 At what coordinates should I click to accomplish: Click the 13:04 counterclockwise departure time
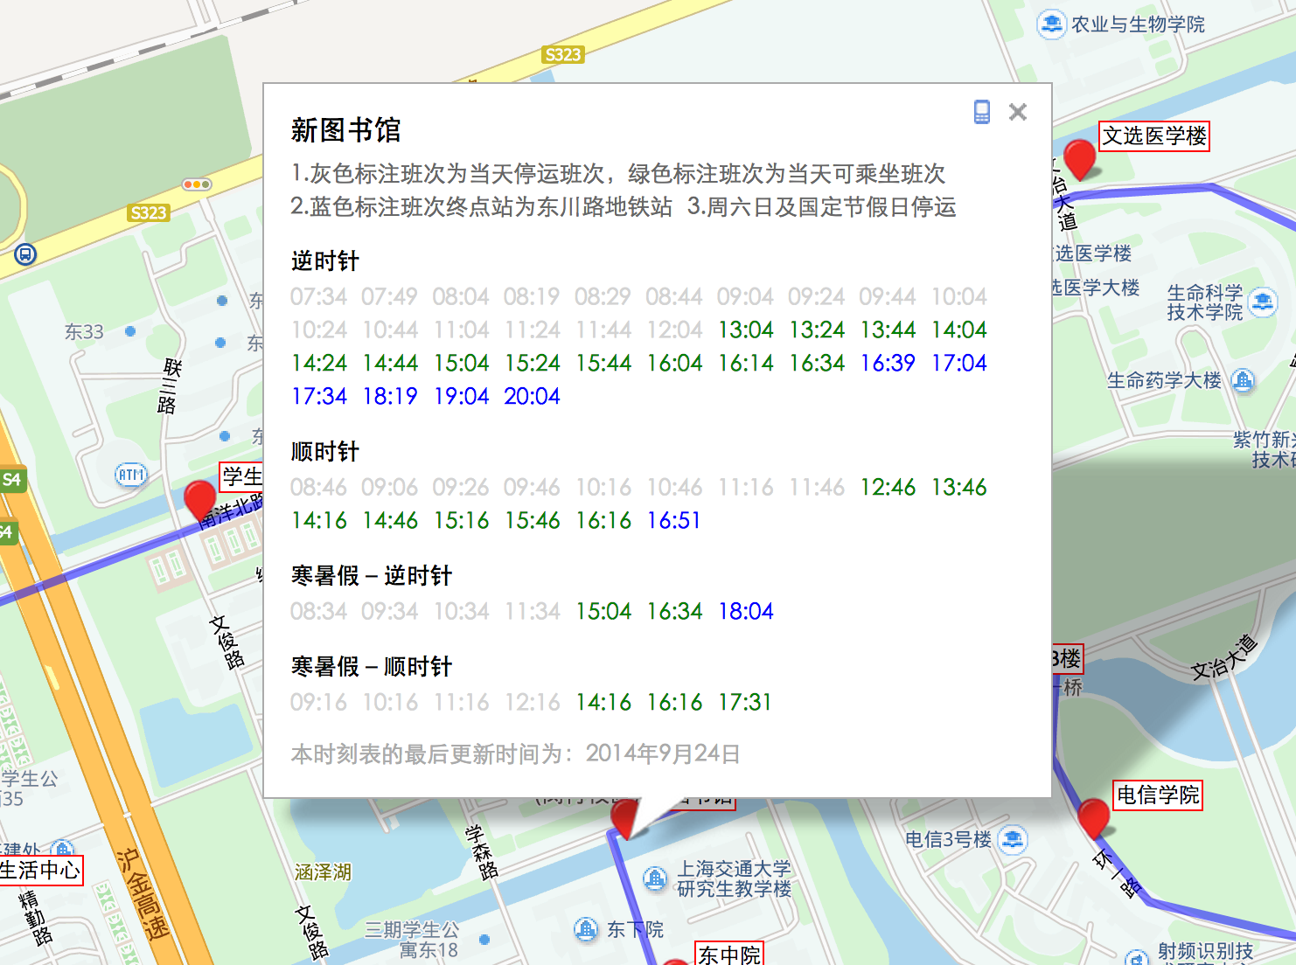coord(745,330)
